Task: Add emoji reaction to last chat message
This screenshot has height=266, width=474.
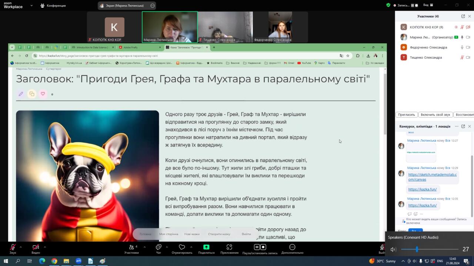Action: [x=415, y=214]
